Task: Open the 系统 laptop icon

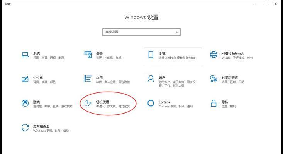Action: pos(25,55)
